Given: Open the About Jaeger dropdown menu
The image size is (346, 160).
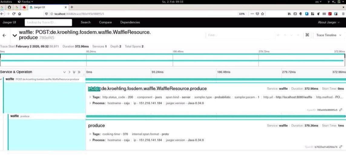Looking at the screenshot, I should point(328,22).
